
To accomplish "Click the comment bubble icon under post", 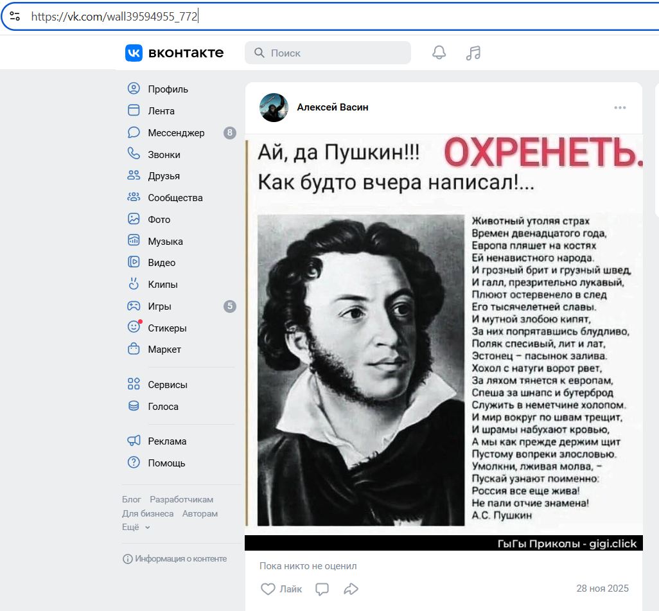I will (x=322, y=589).
